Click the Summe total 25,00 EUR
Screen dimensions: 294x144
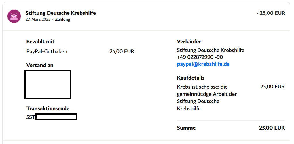pyautogui.click(x=272, y=128)
